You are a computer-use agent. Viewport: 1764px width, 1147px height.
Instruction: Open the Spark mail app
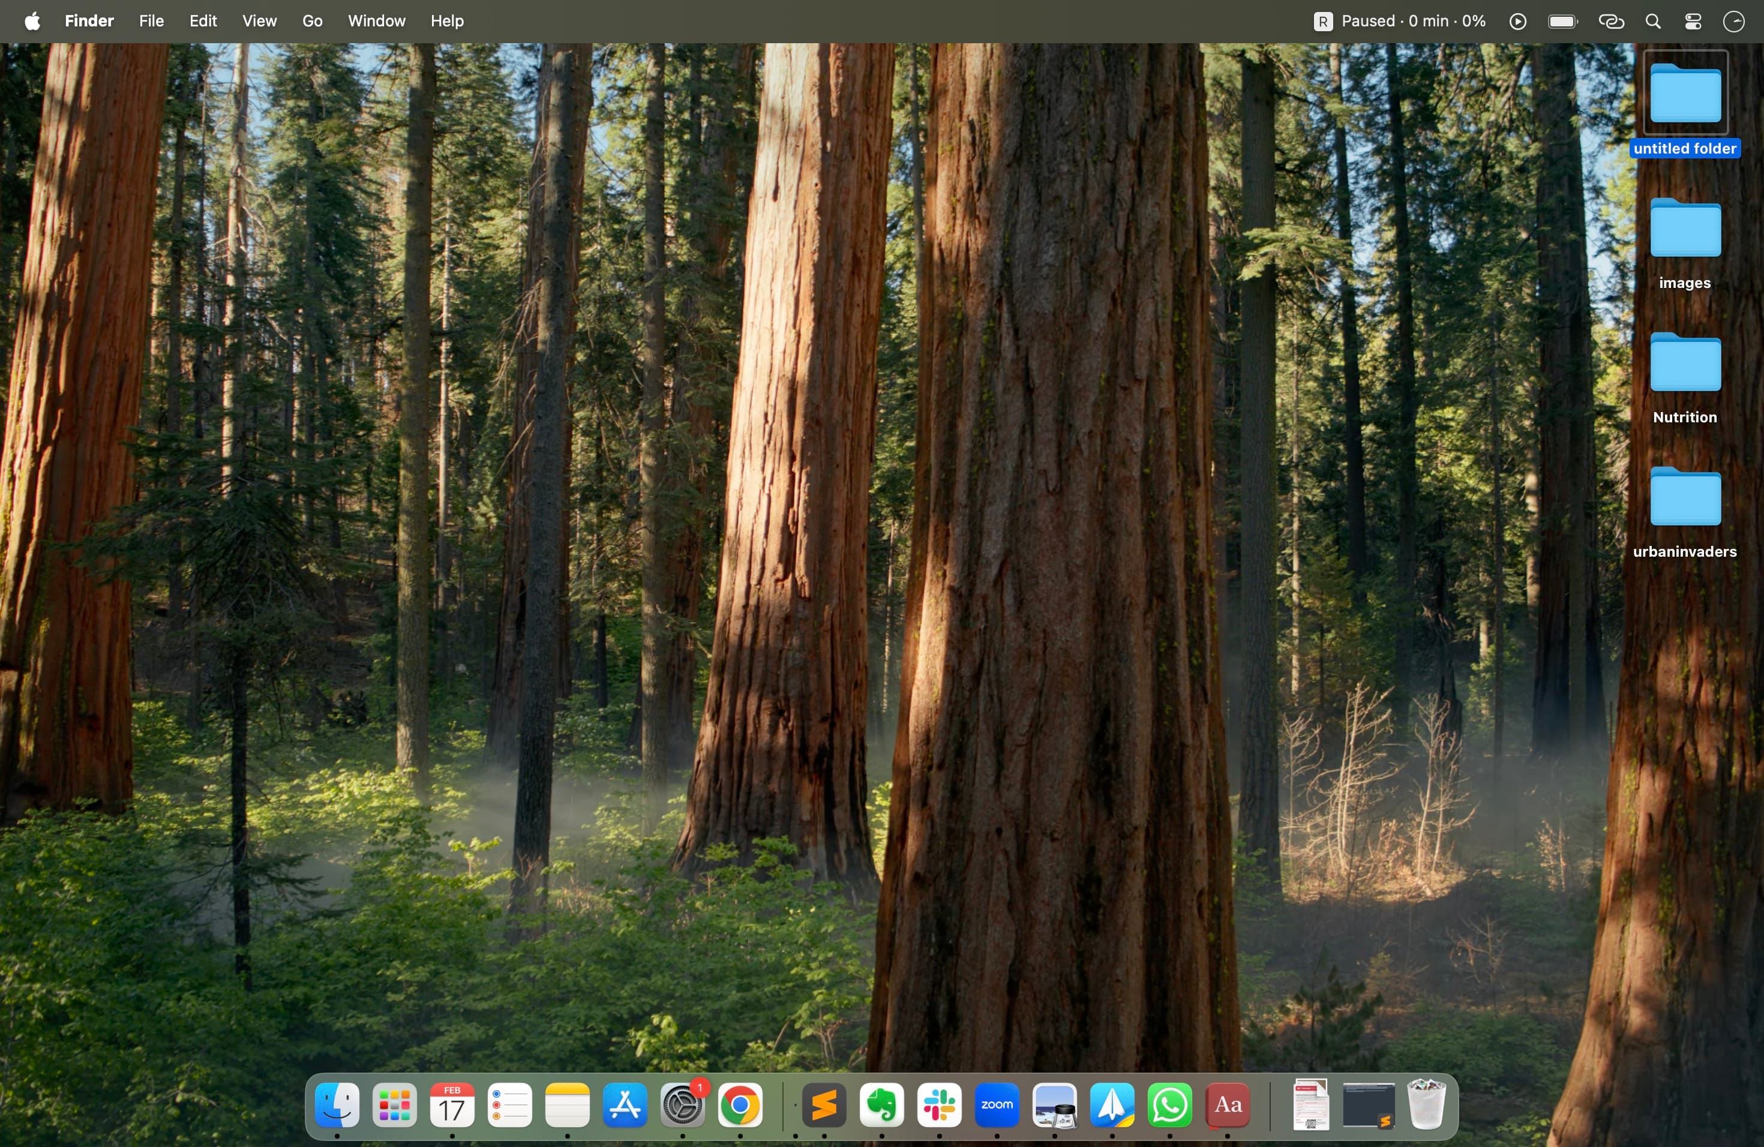[1112, 1106]
